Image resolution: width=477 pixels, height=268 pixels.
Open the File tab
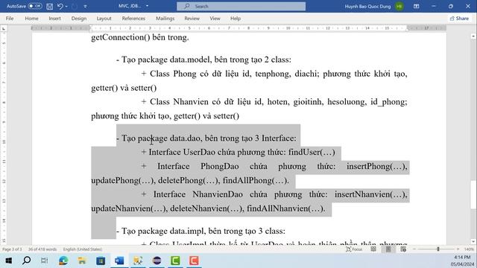pos(10,18)
